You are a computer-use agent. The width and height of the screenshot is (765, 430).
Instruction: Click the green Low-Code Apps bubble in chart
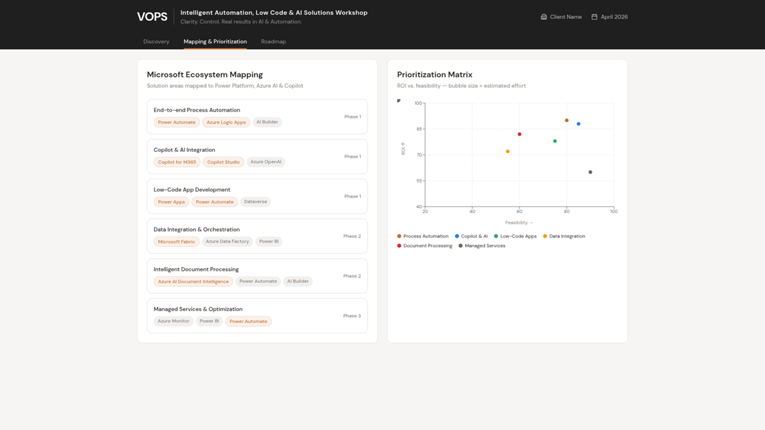(x=555, y=141)
